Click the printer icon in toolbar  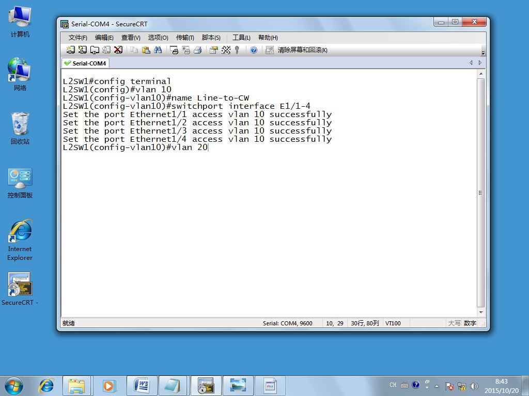(198, 50)
